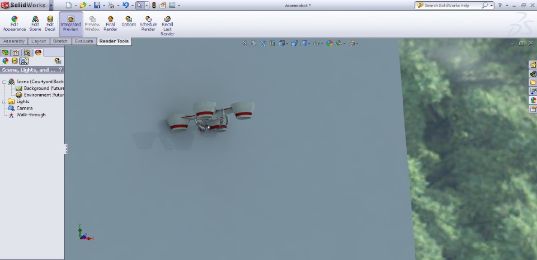Open the File Properties icon
The image size is (537, 260).
[x=163, y=5]
